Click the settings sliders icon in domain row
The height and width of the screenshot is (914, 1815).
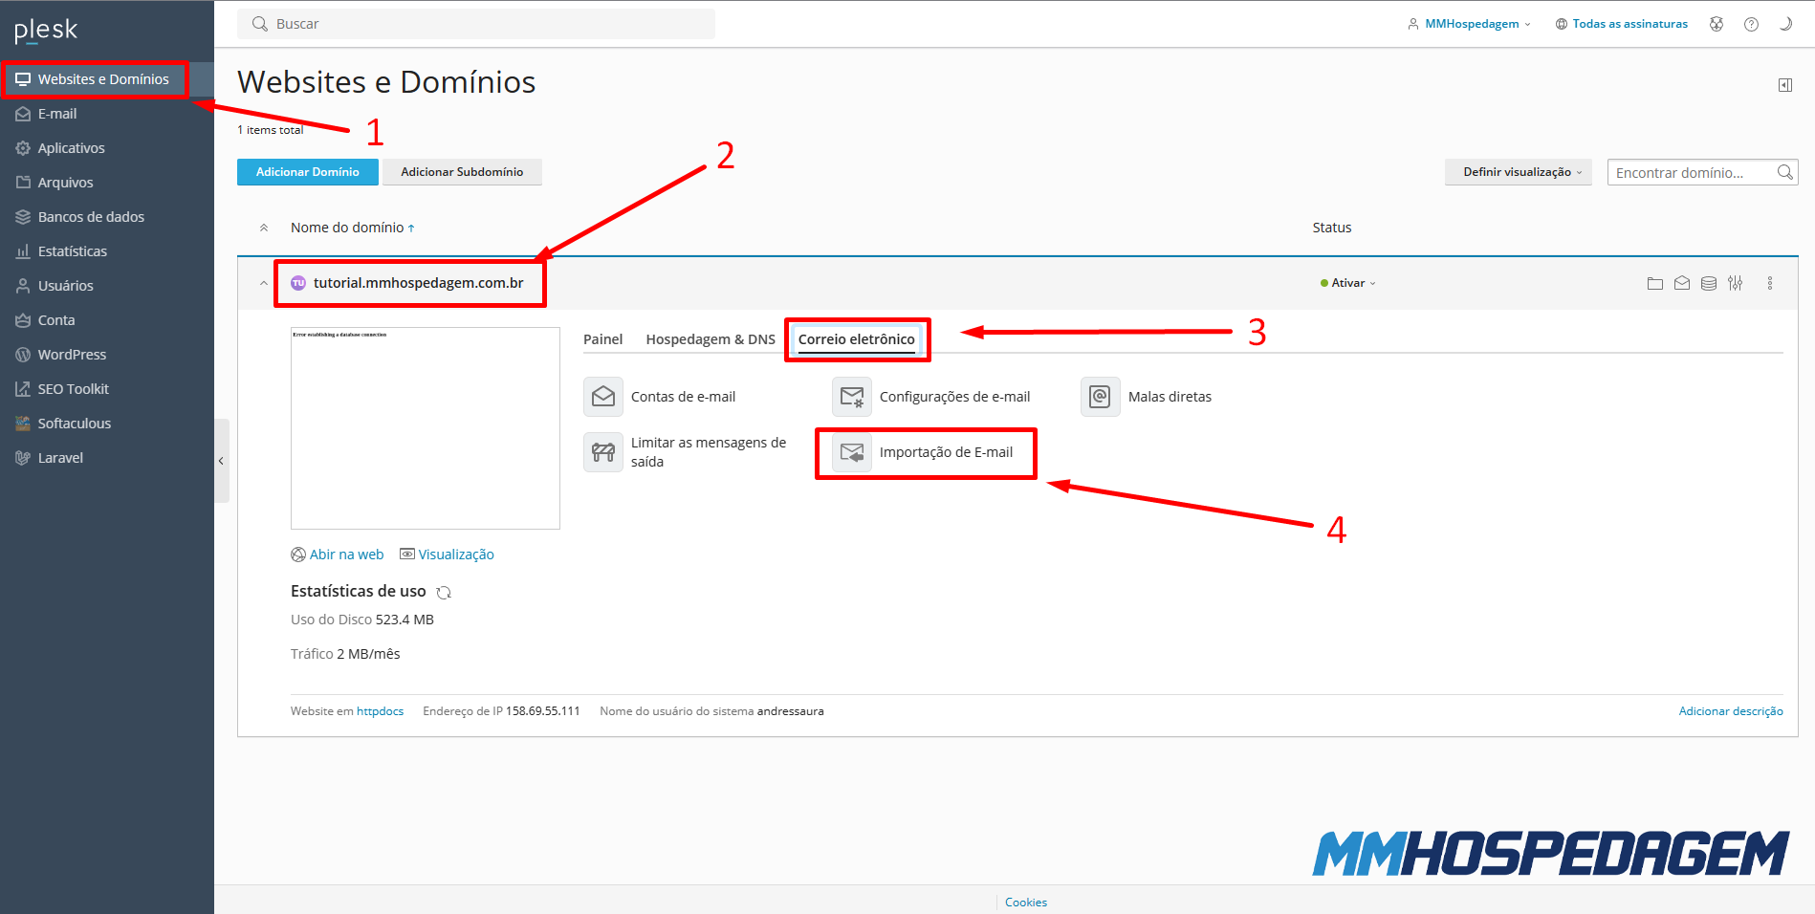click(1736, 283)
